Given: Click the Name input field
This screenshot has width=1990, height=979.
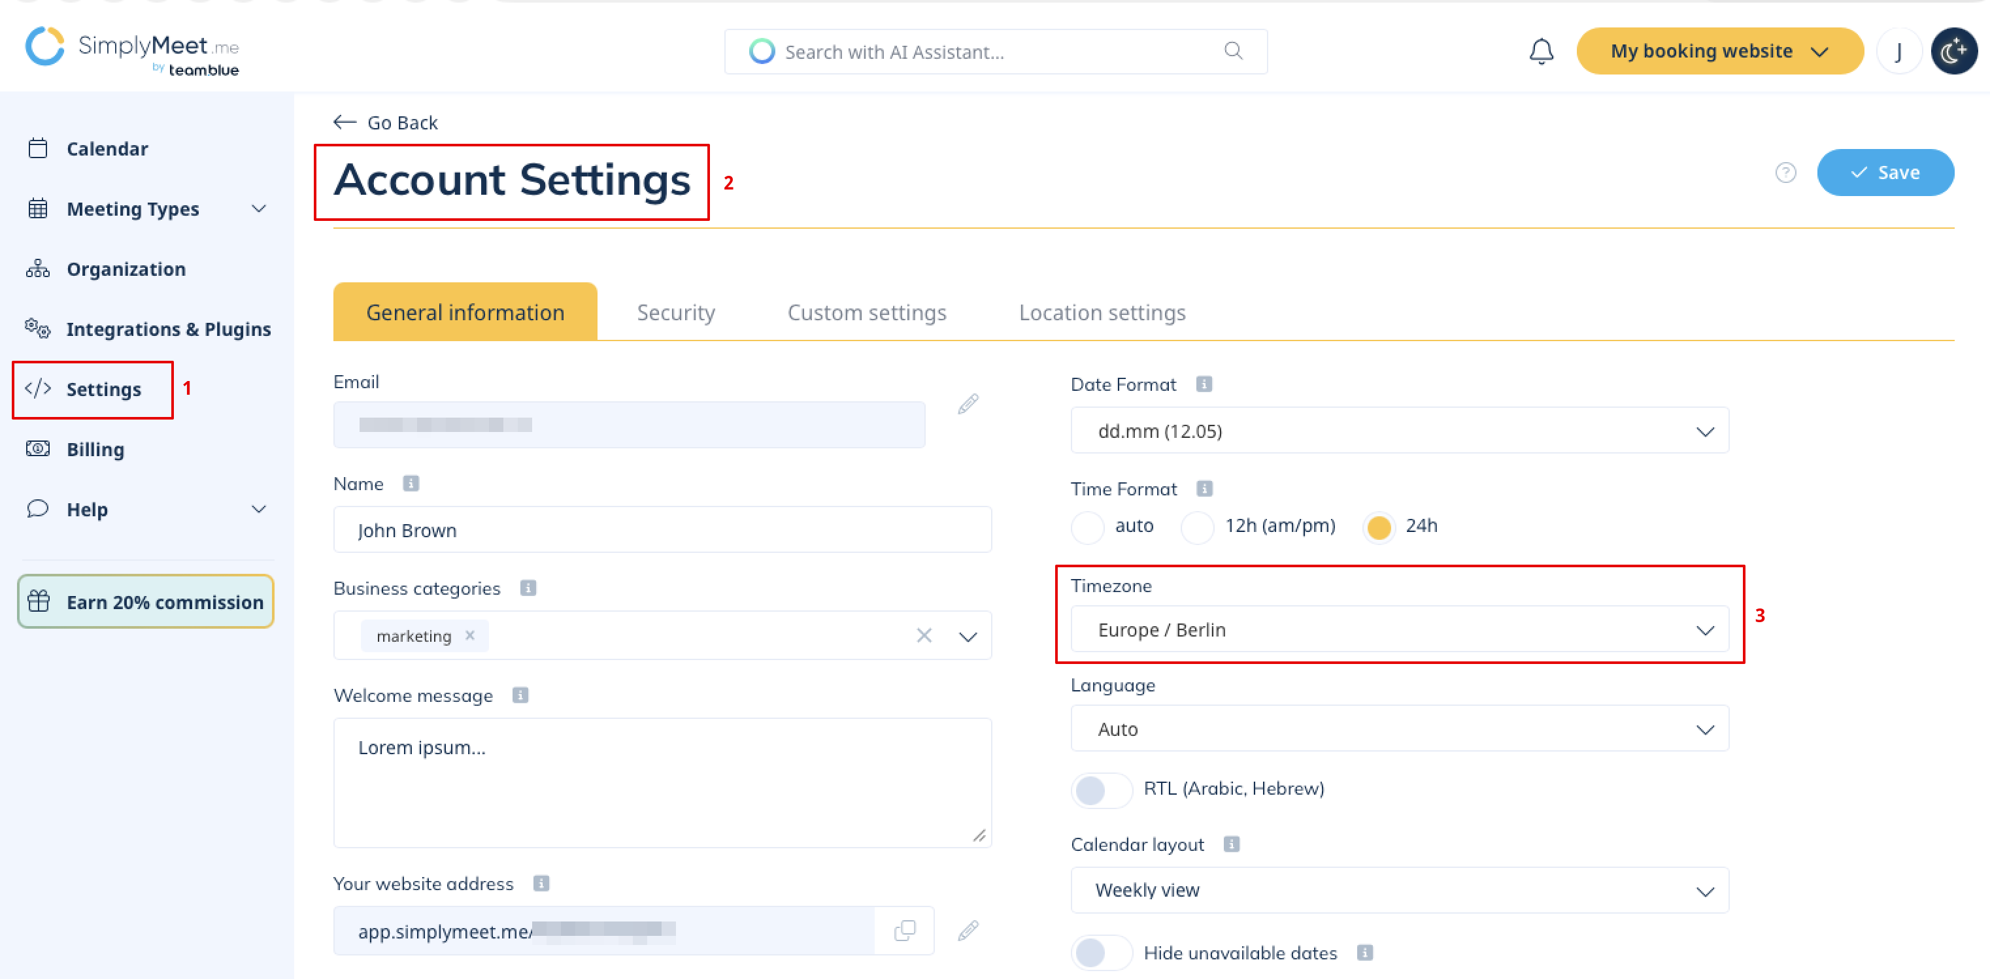Looking at the screenshot, I should coord(662,529).
